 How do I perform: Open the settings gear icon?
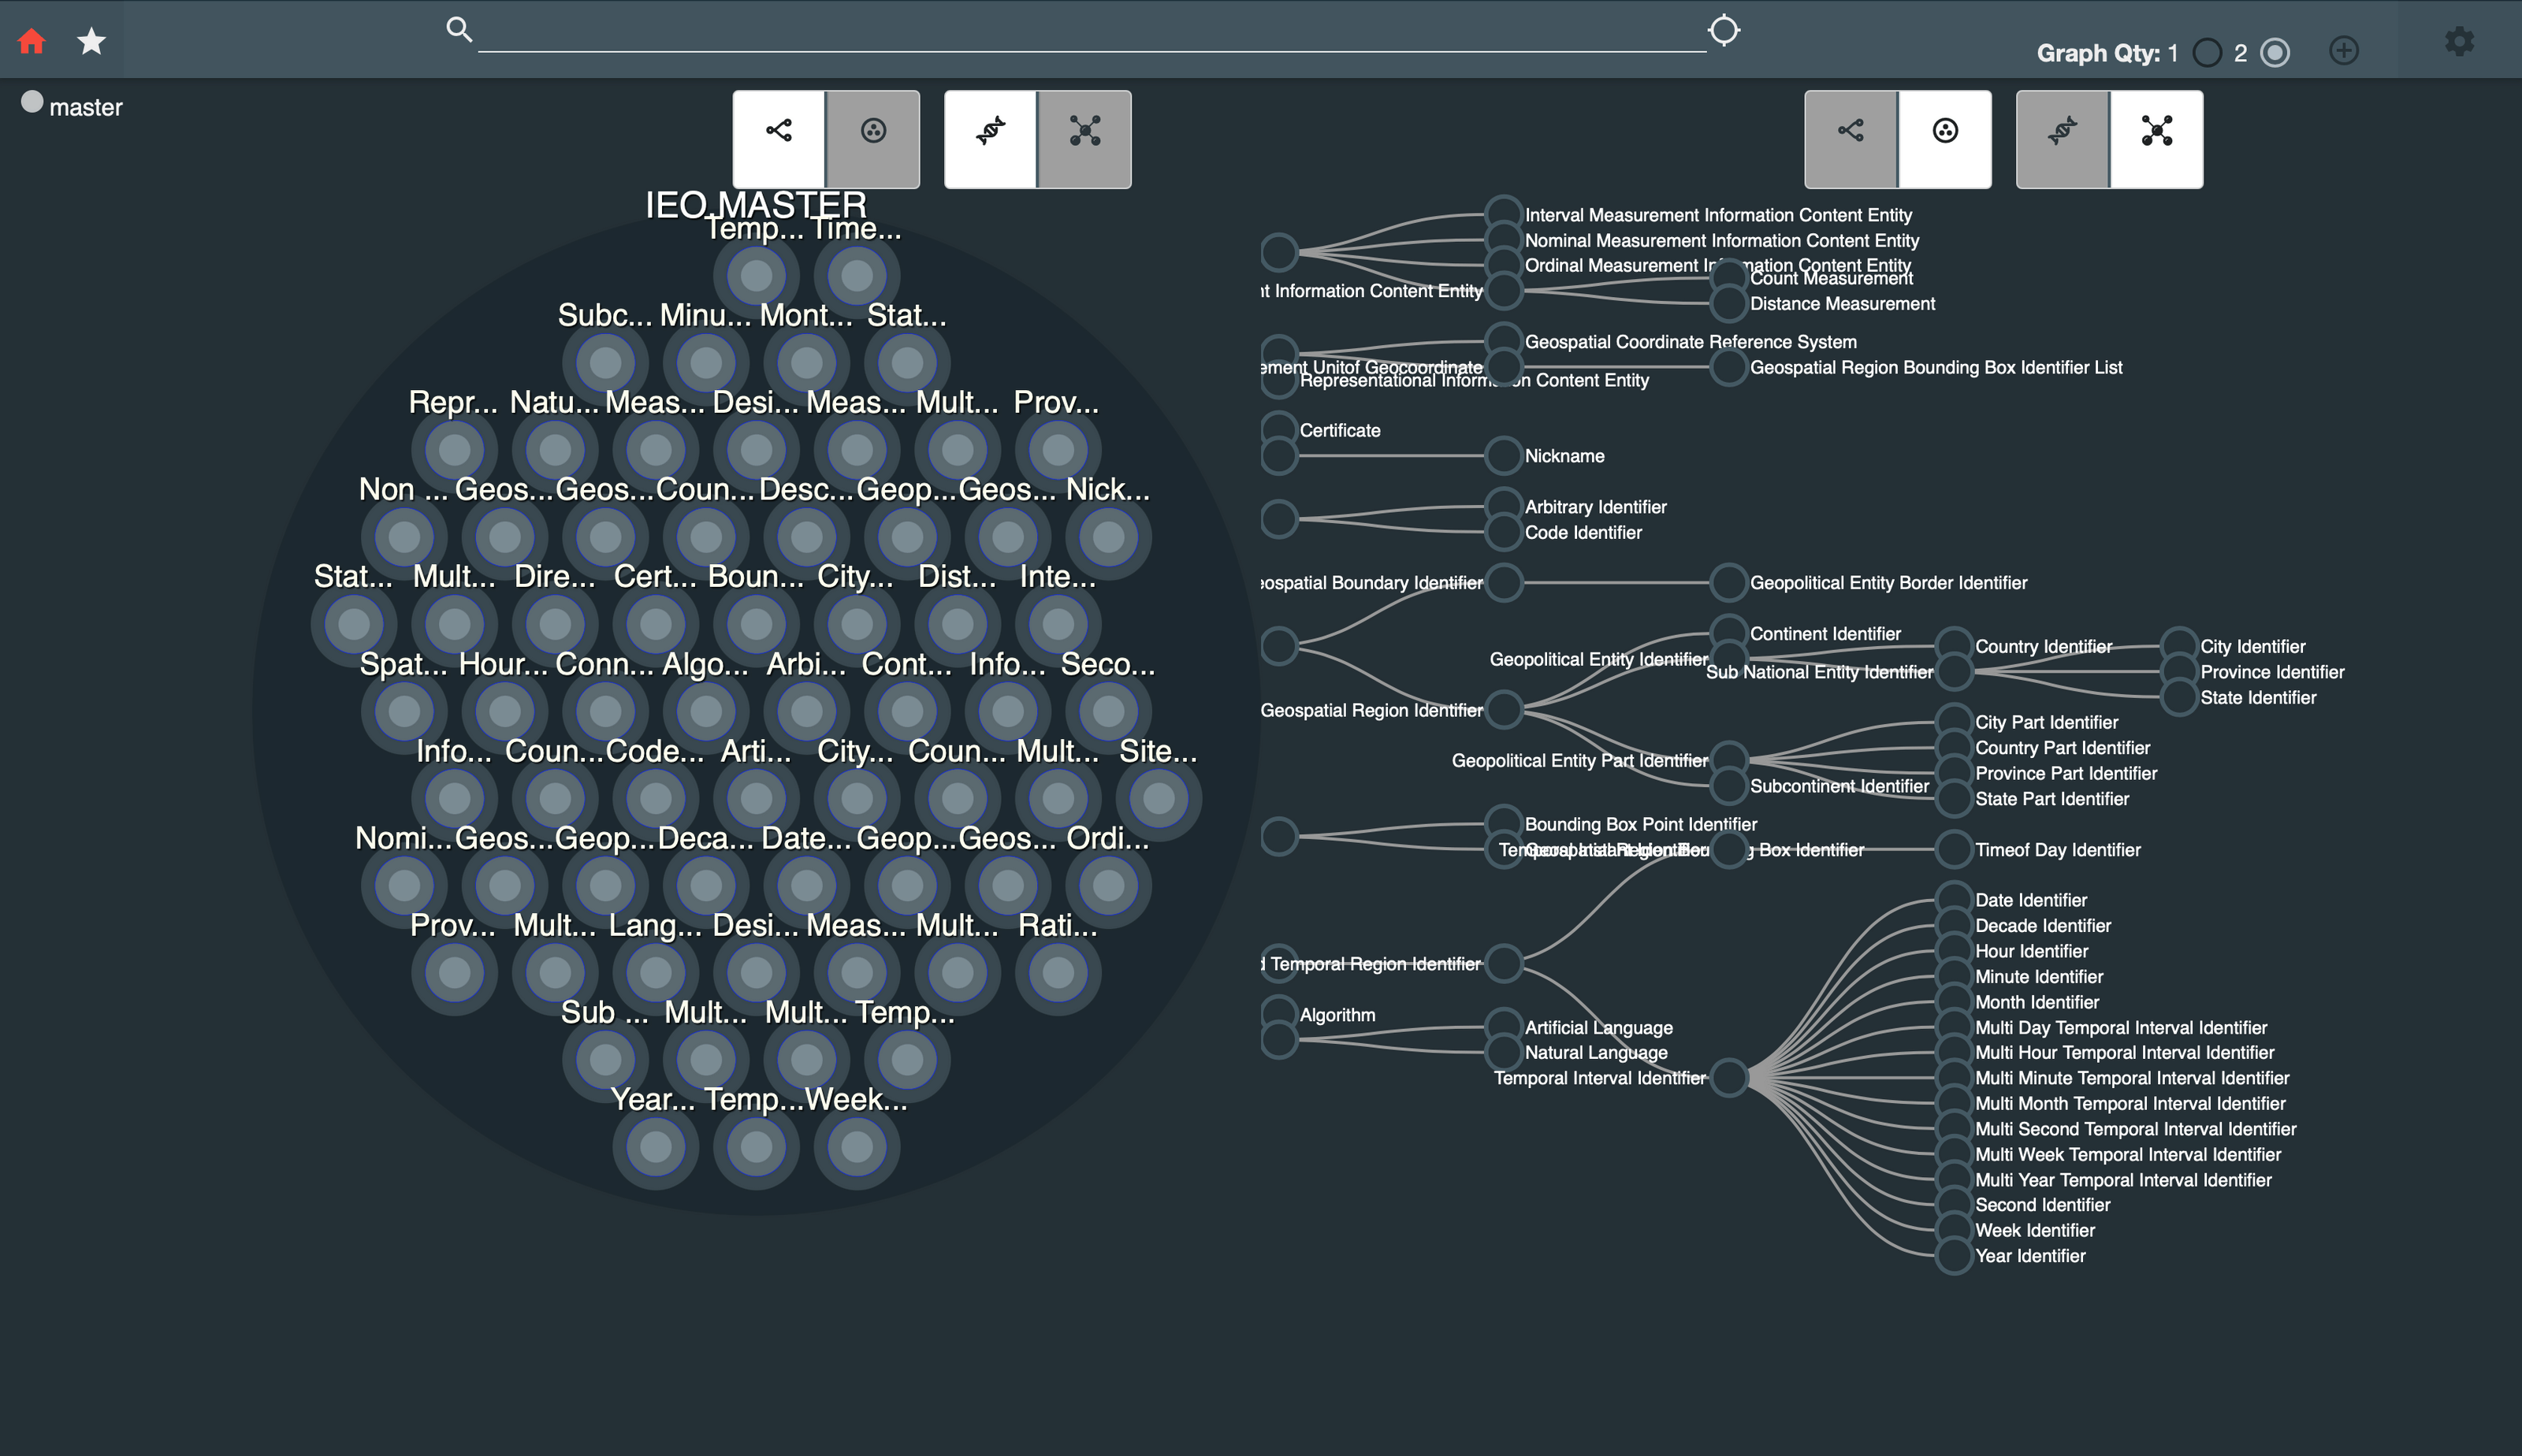point(2459,40)
